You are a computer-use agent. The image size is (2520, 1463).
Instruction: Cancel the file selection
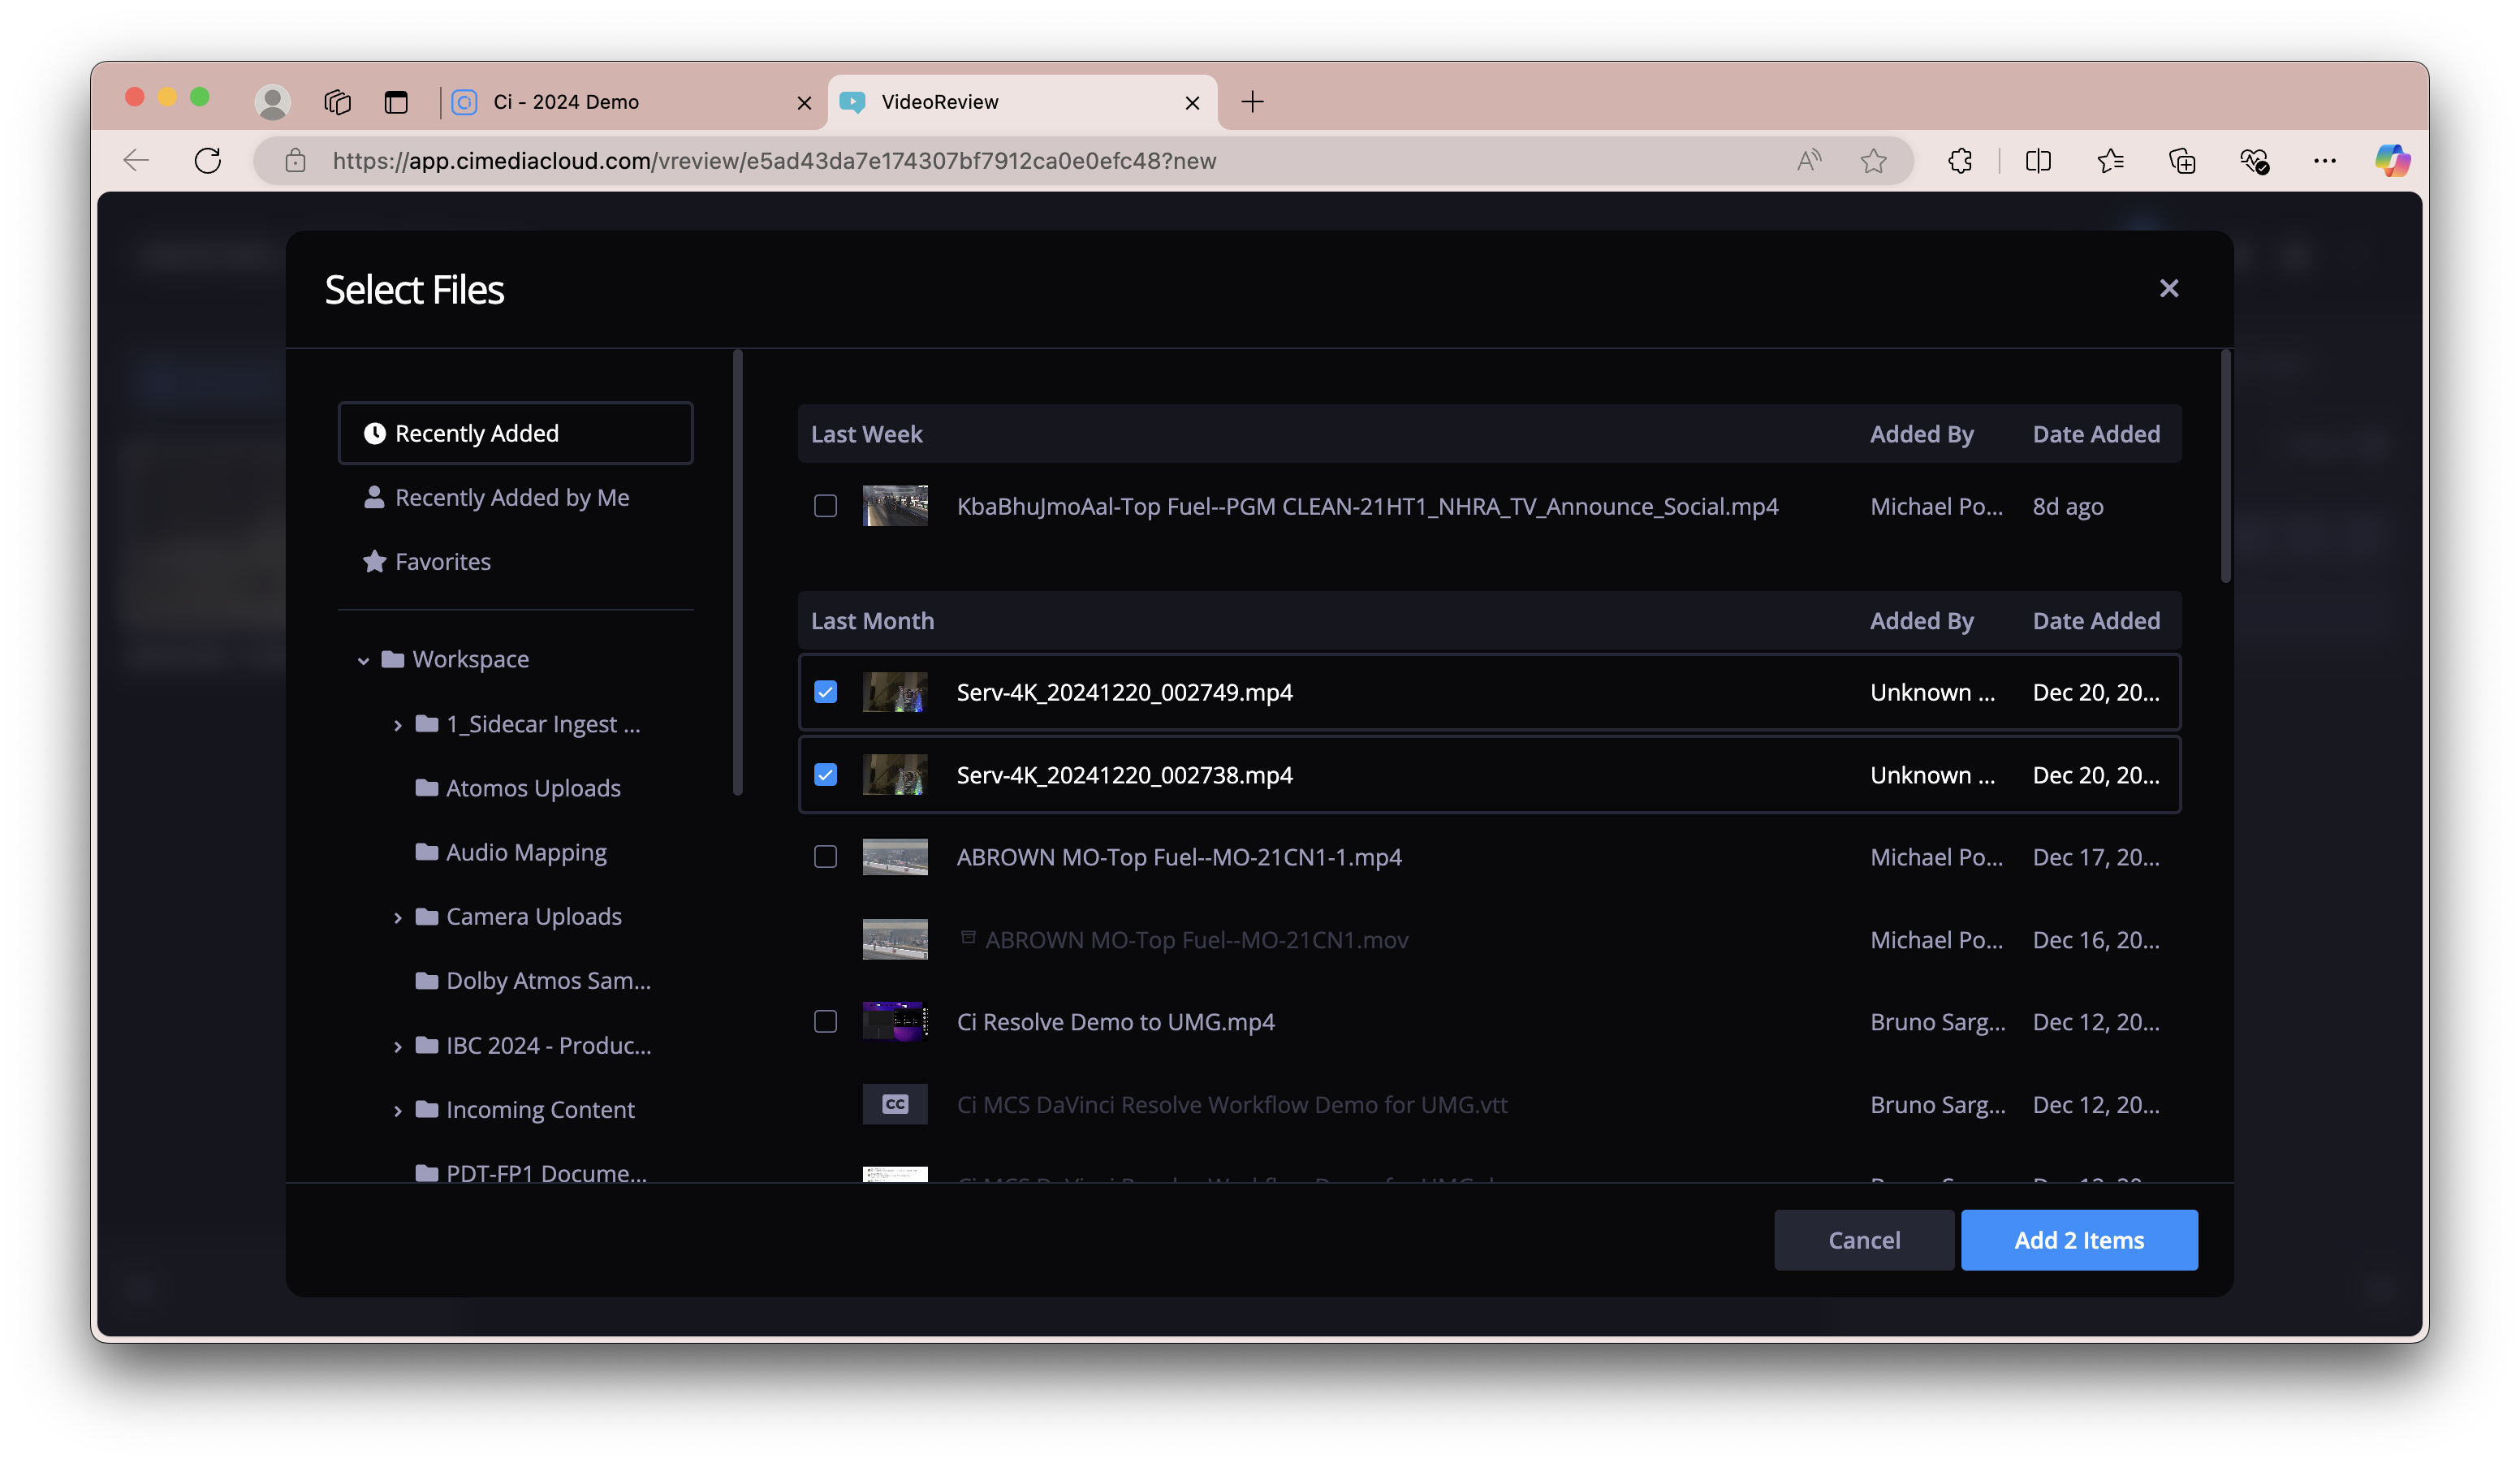1864,1240
